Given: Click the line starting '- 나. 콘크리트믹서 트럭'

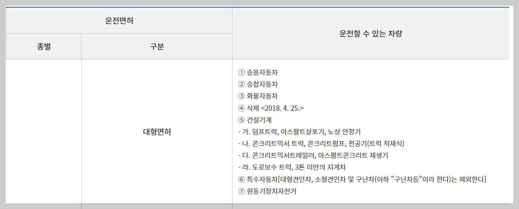Looking at the screenshot, I should [x=321, y=144].
